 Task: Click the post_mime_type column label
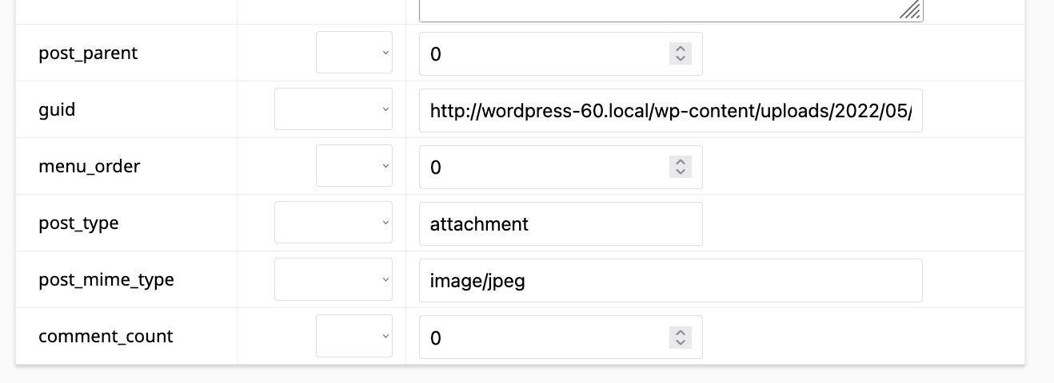pyautogui.click(x=106, y=280)
